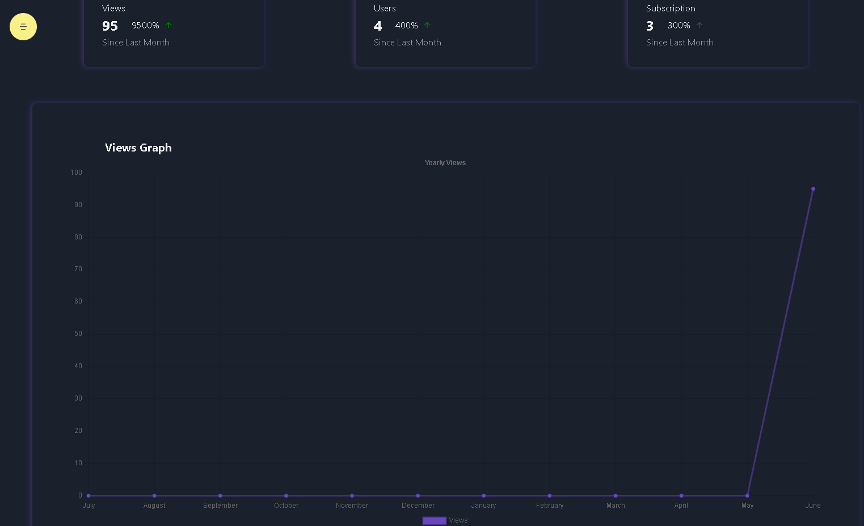864x526 pixels.
Task: Select the Yearly Views chart title
Action: [x=445, y=162]
